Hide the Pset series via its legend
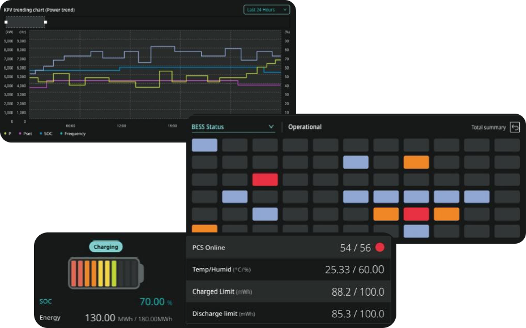 pos(24,134)
